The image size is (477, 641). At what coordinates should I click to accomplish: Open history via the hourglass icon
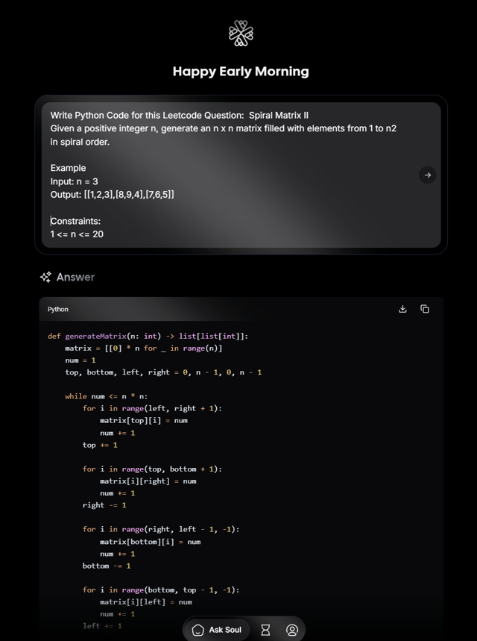265,630
